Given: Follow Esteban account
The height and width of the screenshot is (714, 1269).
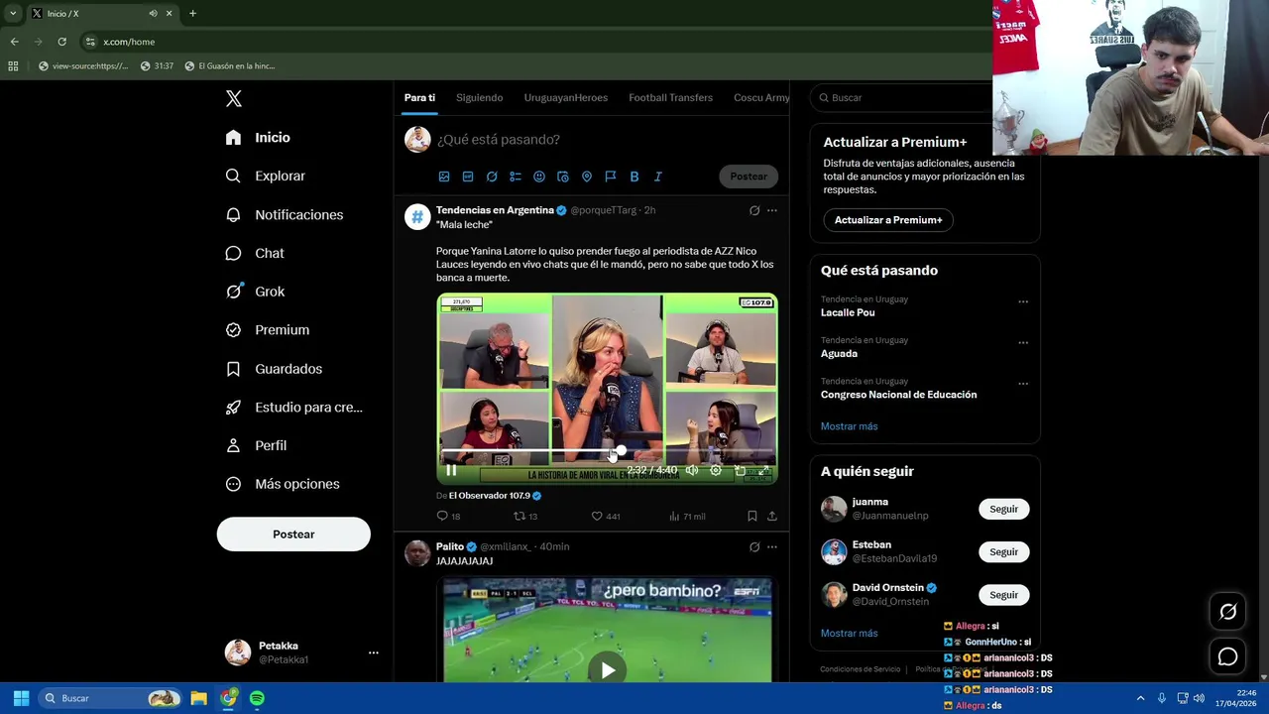Looking at the screenshot, I should (1003, 551).
